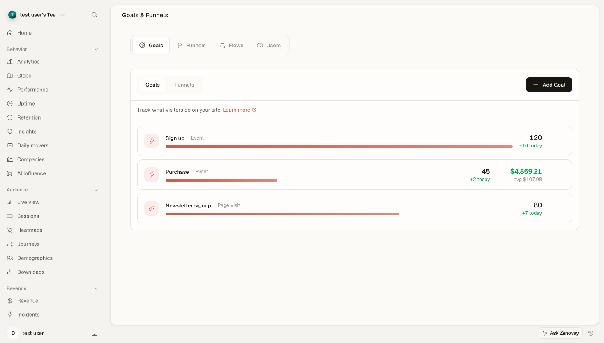Click the Demographics people icon
The width and height of the screenshot is (604, 343).
pos(10,258)
